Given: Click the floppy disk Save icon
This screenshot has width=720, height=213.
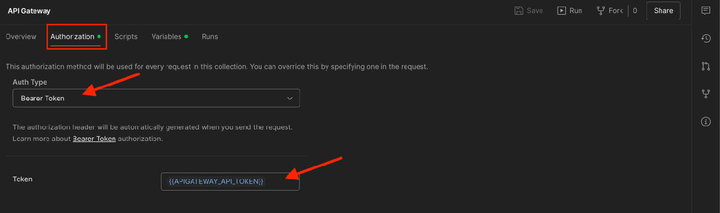Looking at the screenshot, I should pyautogui.click(x=518, y=10).
